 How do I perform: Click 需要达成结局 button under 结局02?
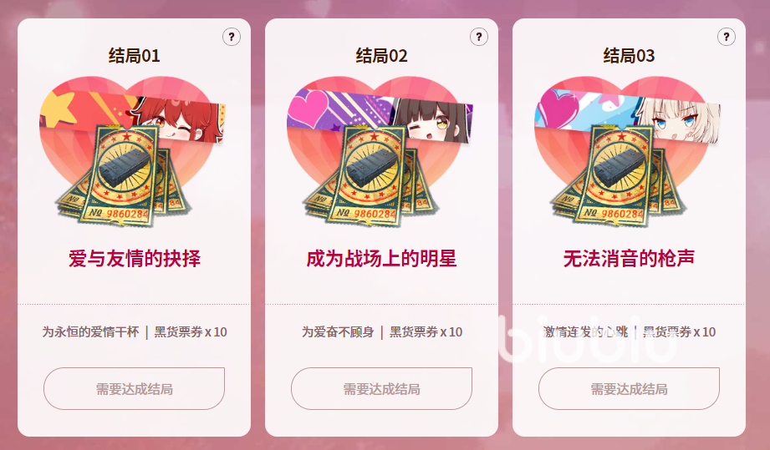381,389
